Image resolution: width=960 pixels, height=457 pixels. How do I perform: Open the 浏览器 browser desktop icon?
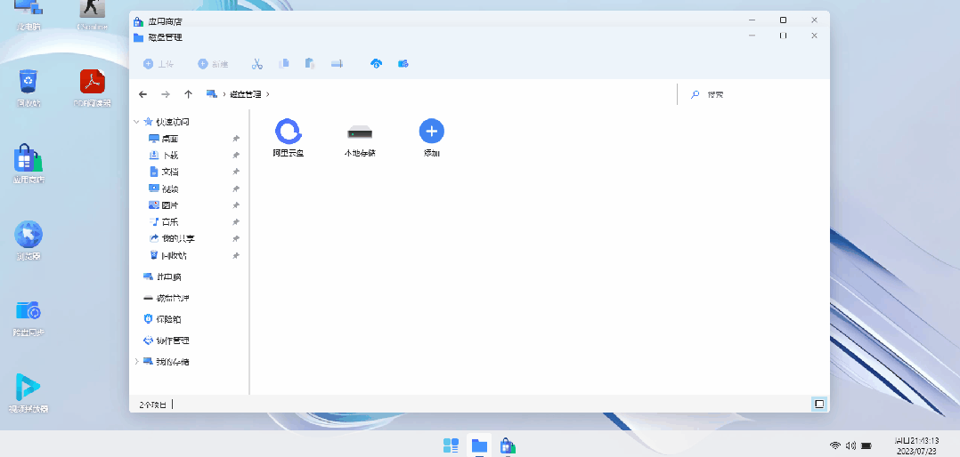(28, 240)
